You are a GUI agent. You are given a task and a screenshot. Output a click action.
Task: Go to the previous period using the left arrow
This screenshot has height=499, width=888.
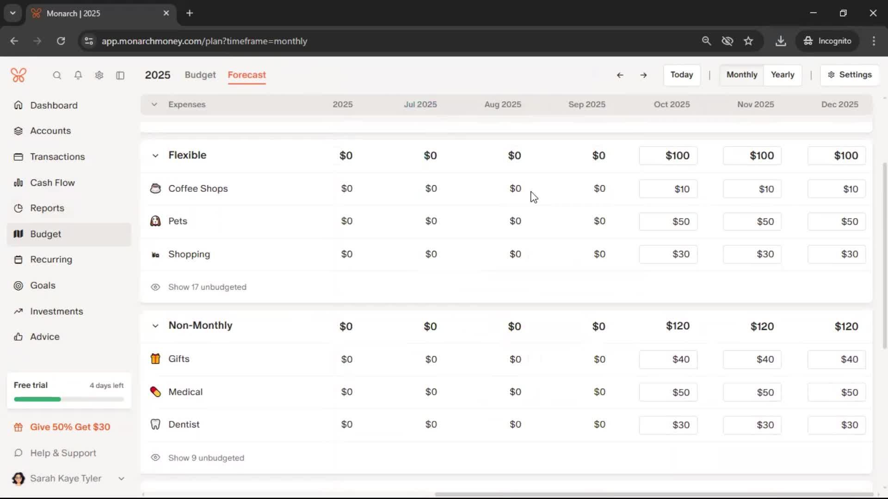pos(620,75)
